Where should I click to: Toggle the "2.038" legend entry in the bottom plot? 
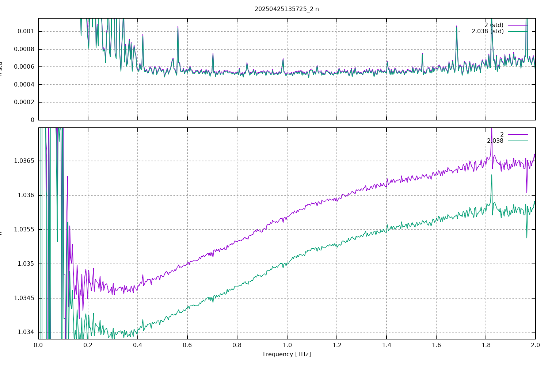[495, 141]
